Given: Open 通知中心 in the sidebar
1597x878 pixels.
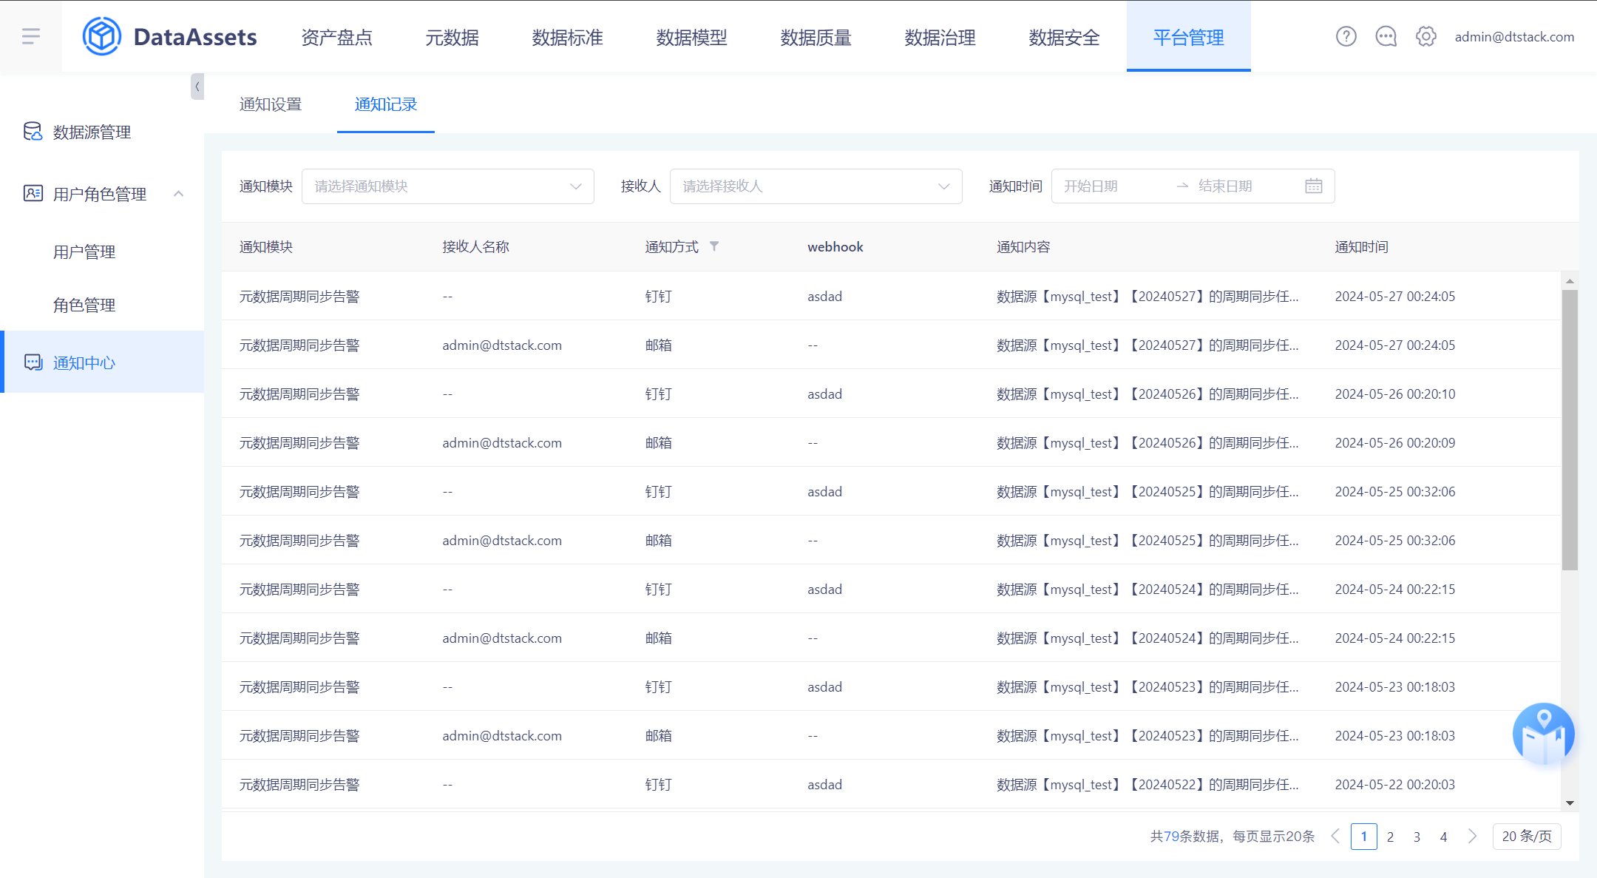Looking at the screenshot, I should pos(102,362).
